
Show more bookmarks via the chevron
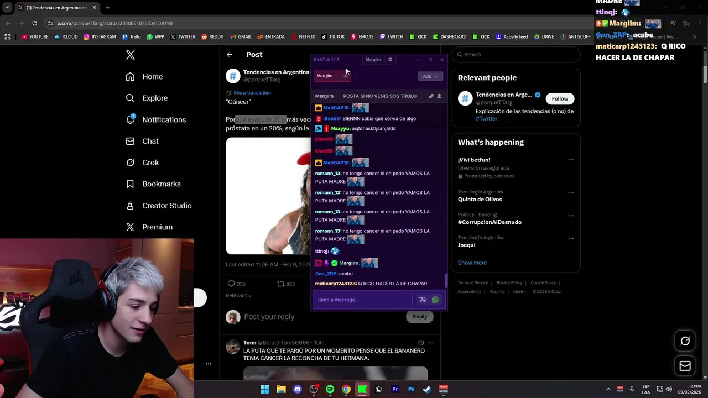tap(694, 37)
